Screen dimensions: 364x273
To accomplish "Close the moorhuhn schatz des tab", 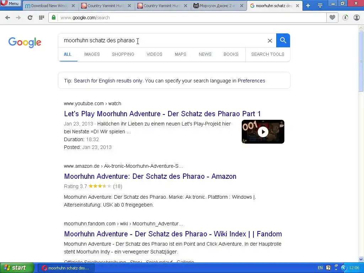I will 298,6.
